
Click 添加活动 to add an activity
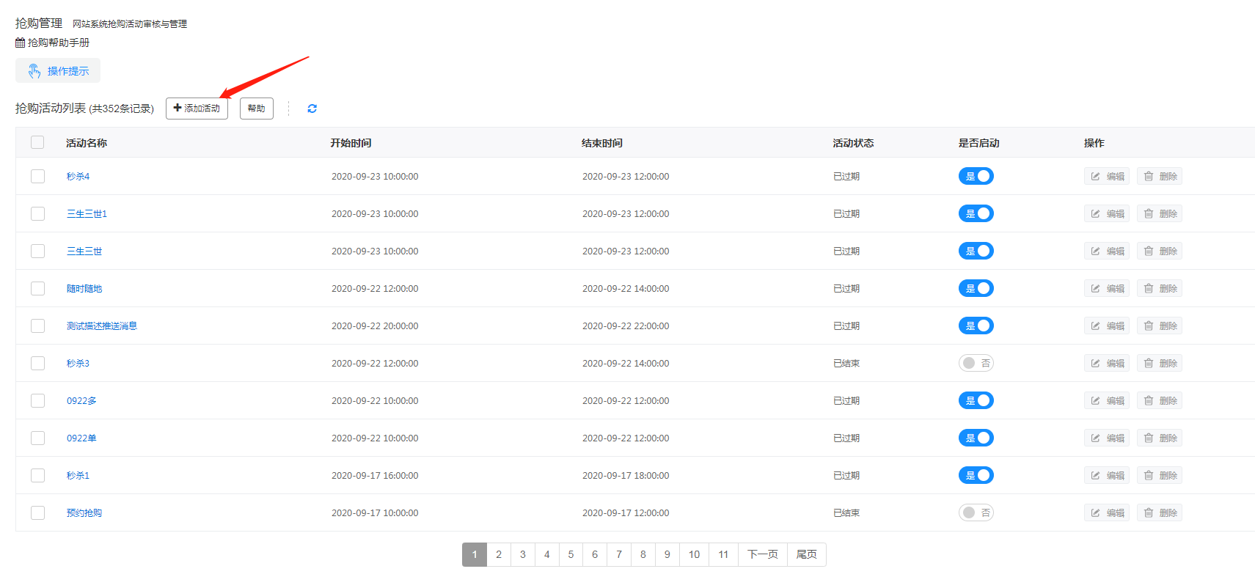coord(197,109)
